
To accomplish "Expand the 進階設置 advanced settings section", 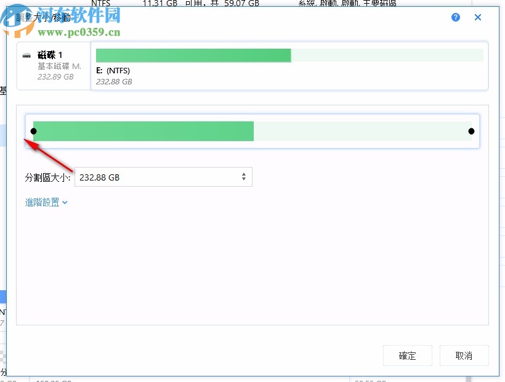I will [x=42, y=202].
